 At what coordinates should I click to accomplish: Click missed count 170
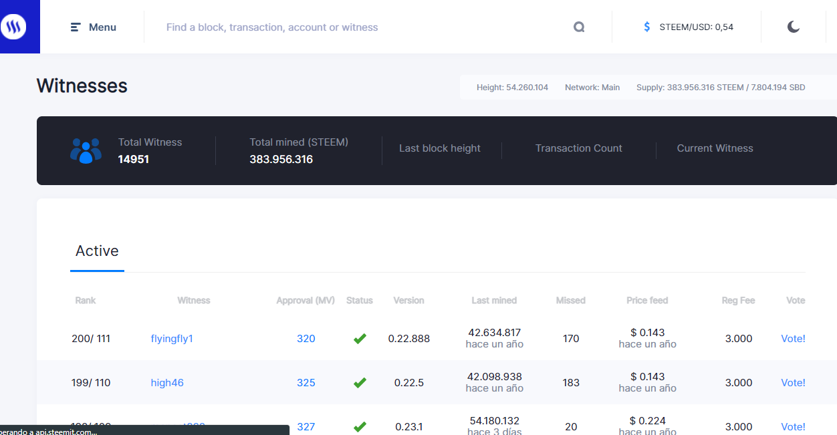pos(571,339)
